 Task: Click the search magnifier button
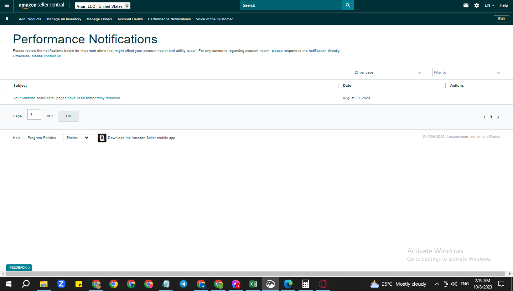(x=348, y=5)
